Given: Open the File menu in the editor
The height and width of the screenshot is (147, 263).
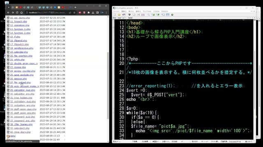Looking at the screenshot, I should tap(116, 11).
